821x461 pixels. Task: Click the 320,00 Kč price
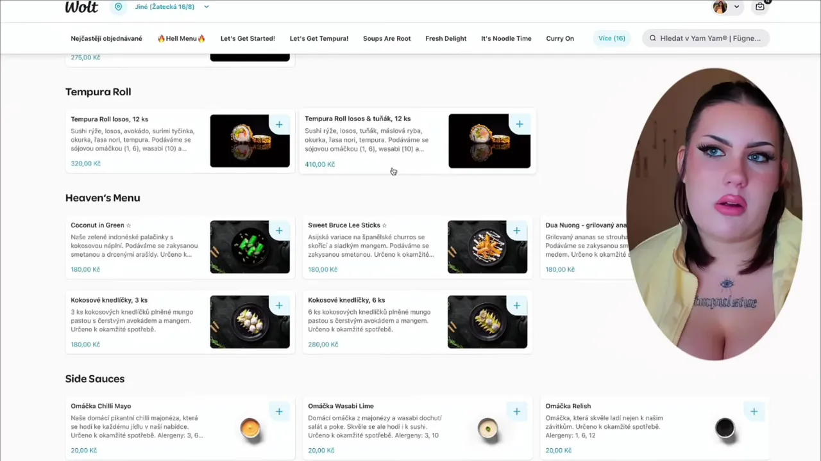(85, 163)
